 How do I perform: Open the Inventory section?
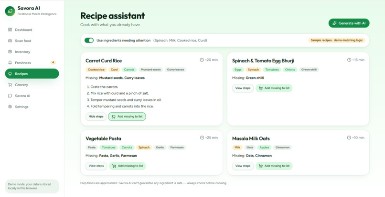(32, 52)
